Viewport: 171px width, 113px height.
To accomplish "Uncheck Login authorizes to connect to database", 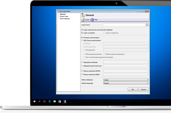I will click(82, 30).
